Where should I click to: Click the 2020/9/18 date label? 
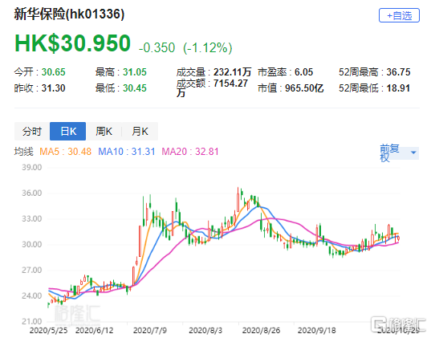[317, 330]
